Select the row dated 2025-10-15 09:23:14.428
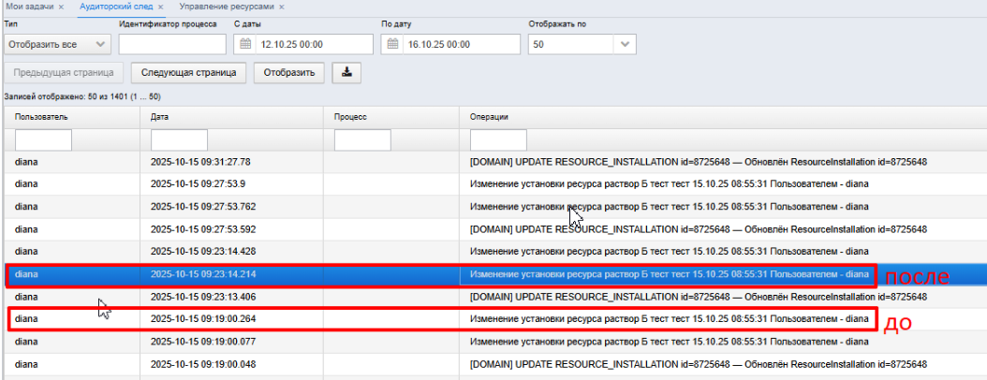987x380 pixels. (x=495, y=251)
